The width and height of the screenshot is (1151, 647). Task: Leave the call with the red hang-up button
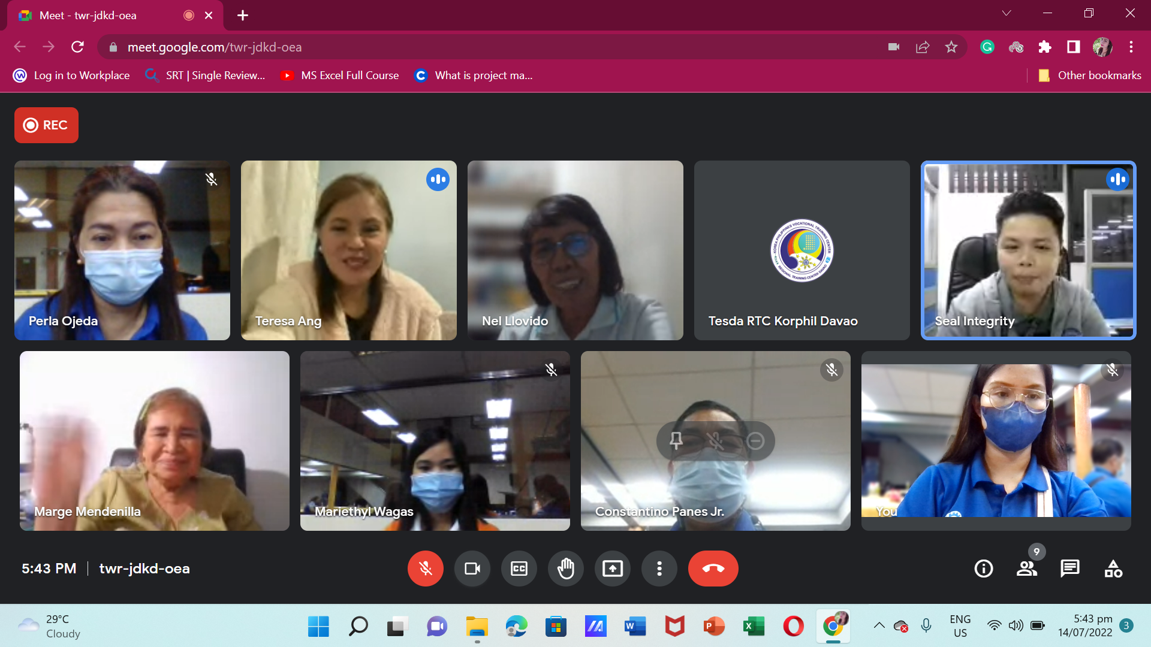pos(713,569)
